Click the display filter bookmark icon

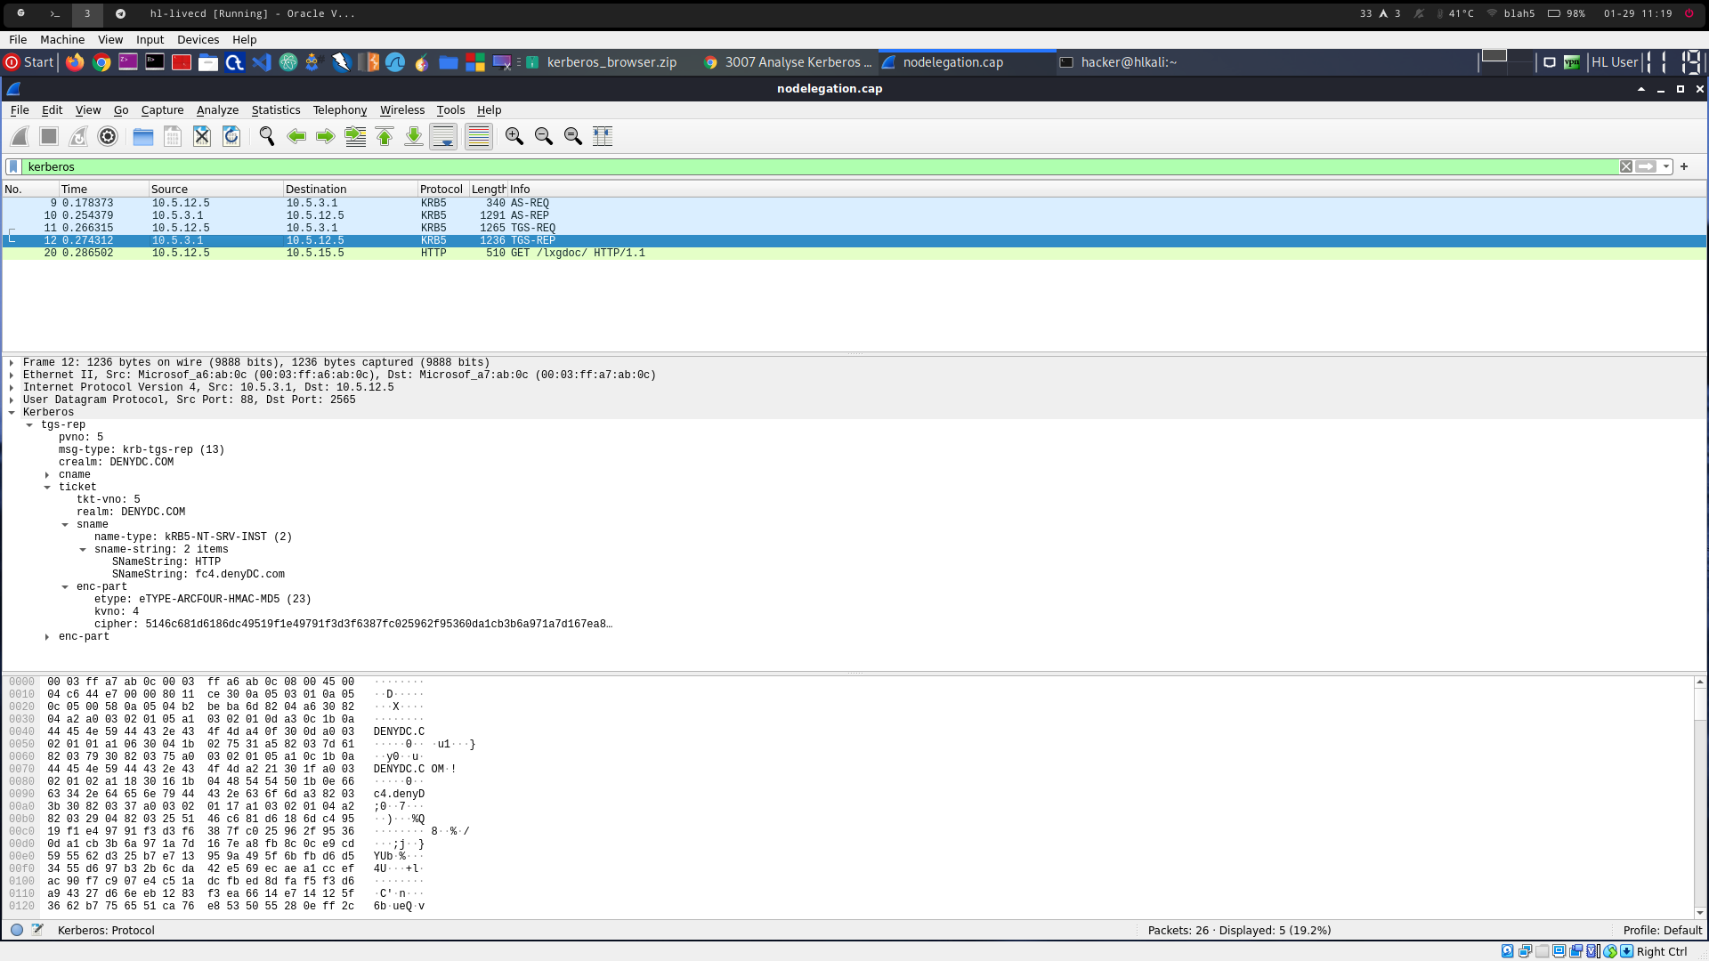click(x=13, y=166)
